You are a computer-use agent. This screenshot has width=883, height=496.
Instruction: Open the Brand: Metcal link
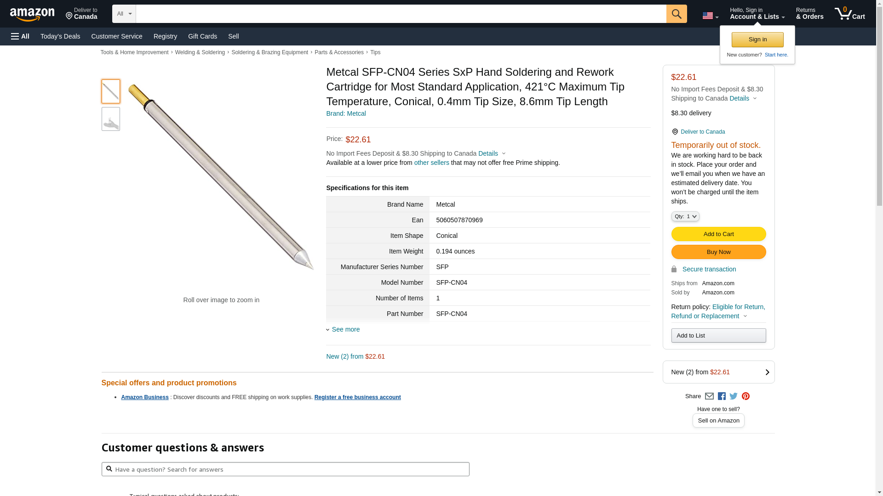tap(346, 113)
